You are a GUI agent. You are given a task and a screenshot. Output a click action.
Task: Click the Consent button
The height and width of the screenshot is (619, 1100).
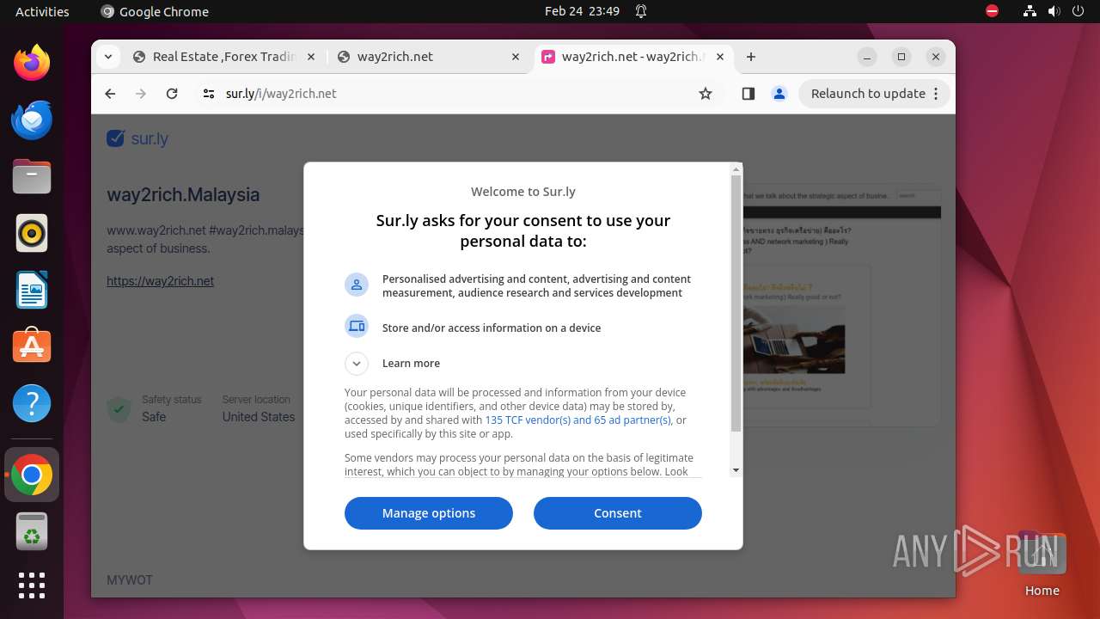[x=618, y=513]
